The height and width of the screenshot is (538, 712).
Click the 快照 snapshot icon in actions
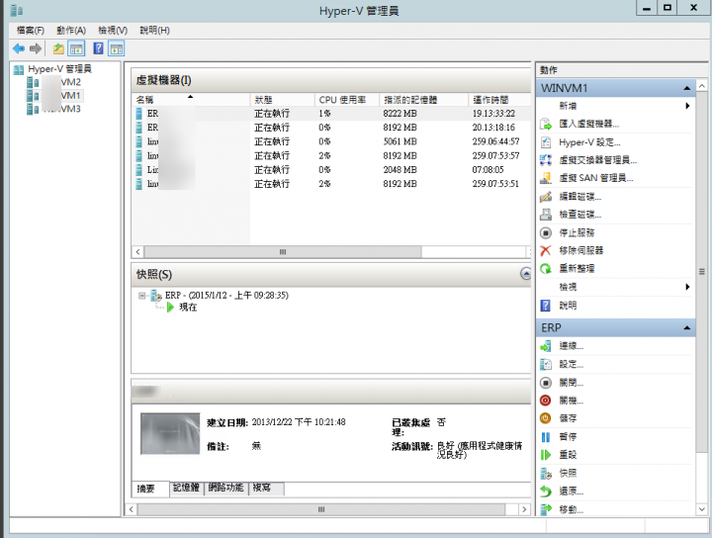[x=545, y=474]
